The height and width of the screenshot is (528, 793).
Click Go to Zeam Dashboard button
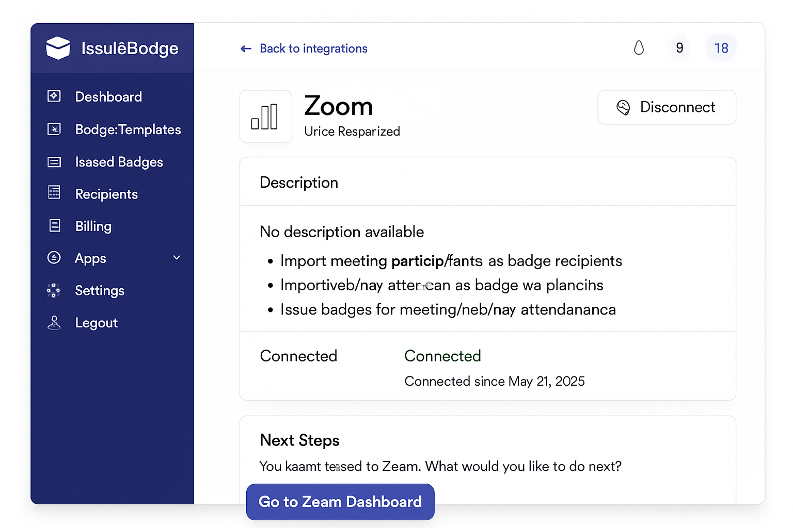(340, 502)
